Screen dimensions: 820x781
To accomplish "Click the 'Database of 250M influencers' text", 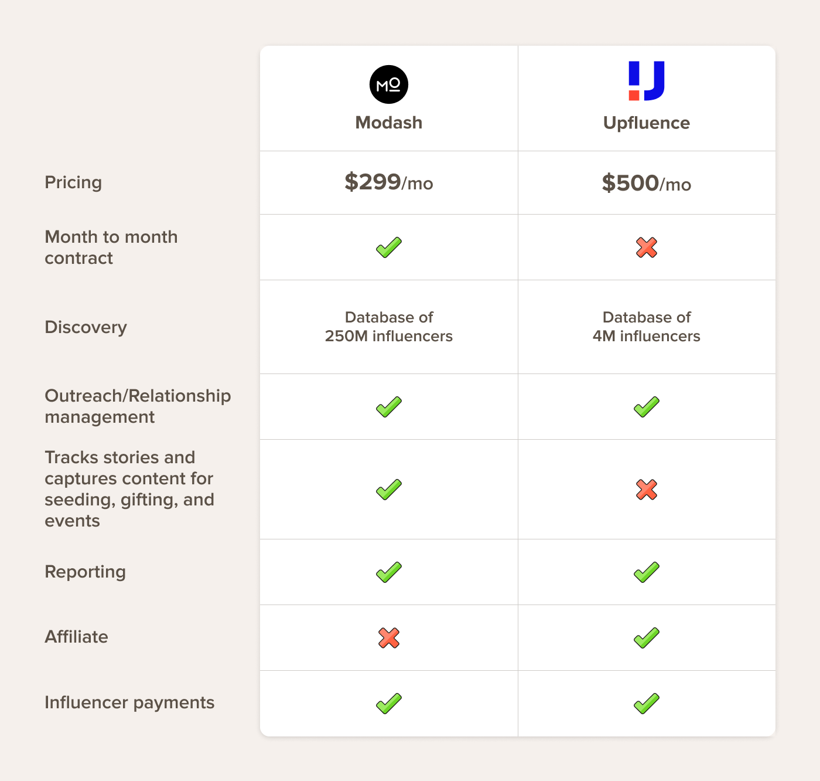I will 389,327.
